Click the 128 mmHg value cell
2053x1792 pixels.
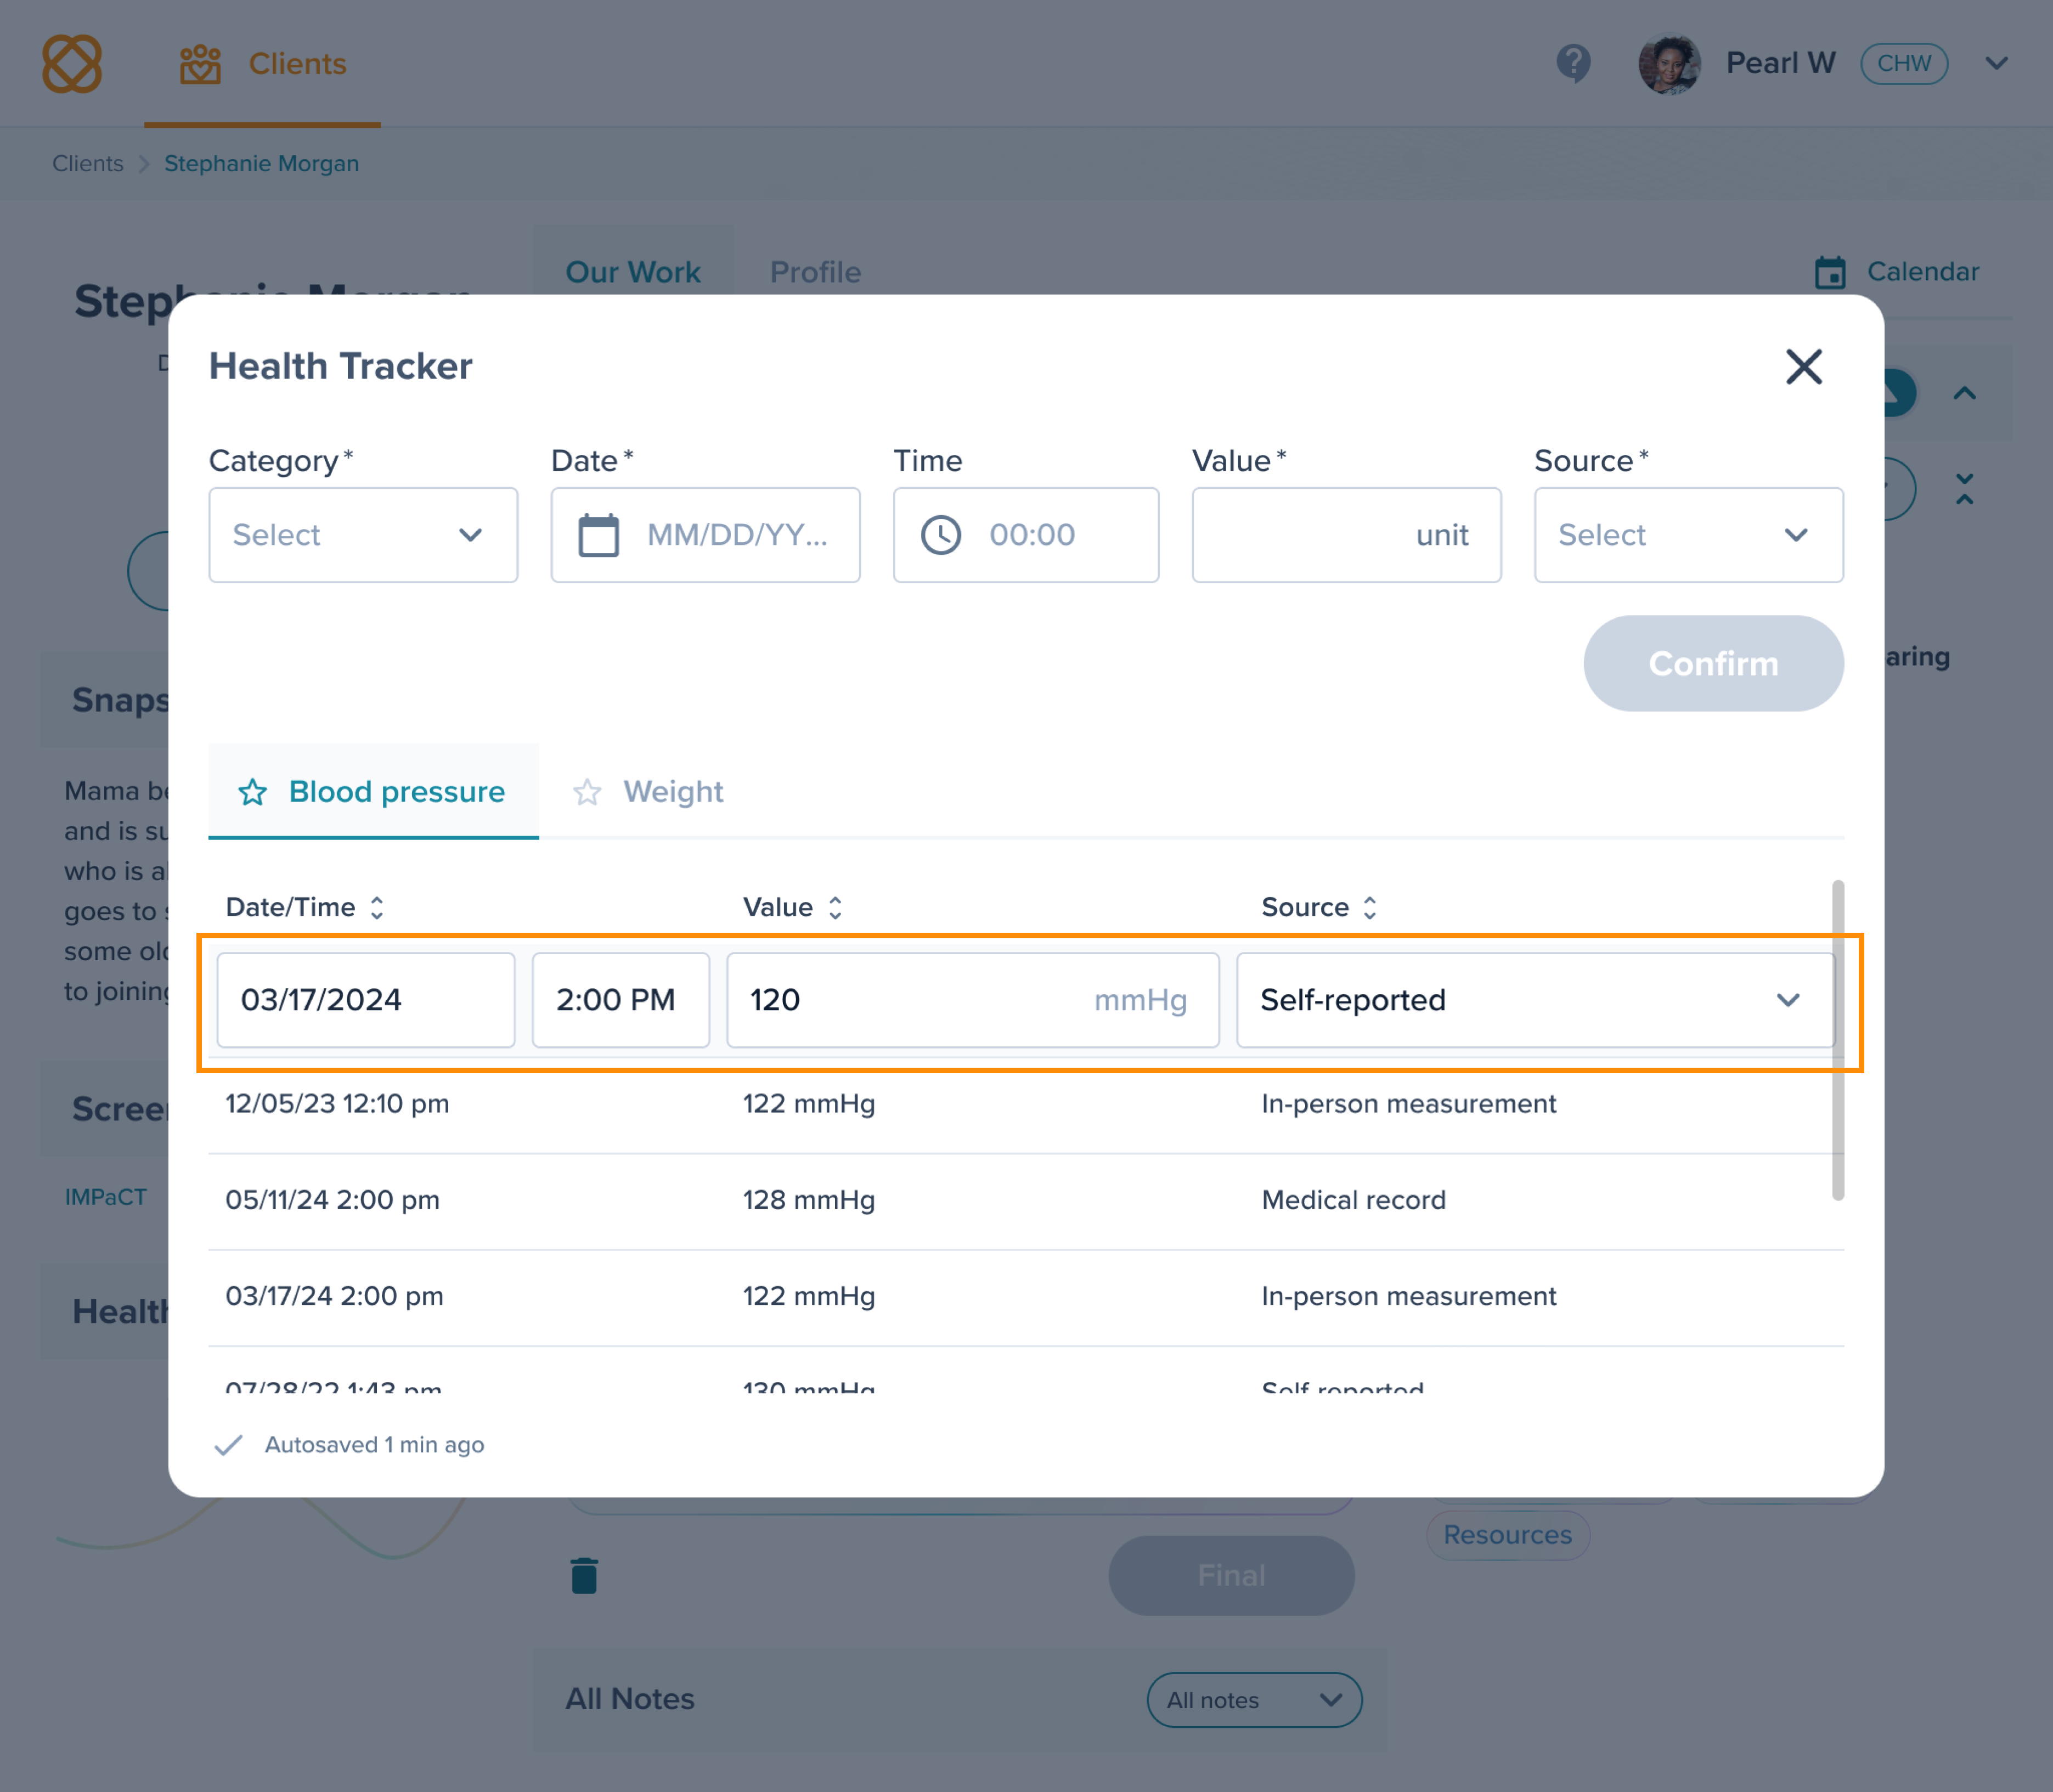[x=809, y=1199]
